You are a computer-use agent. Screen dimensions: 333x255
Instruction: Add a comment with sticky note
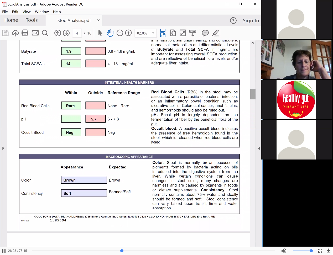(x=205, y=33)
